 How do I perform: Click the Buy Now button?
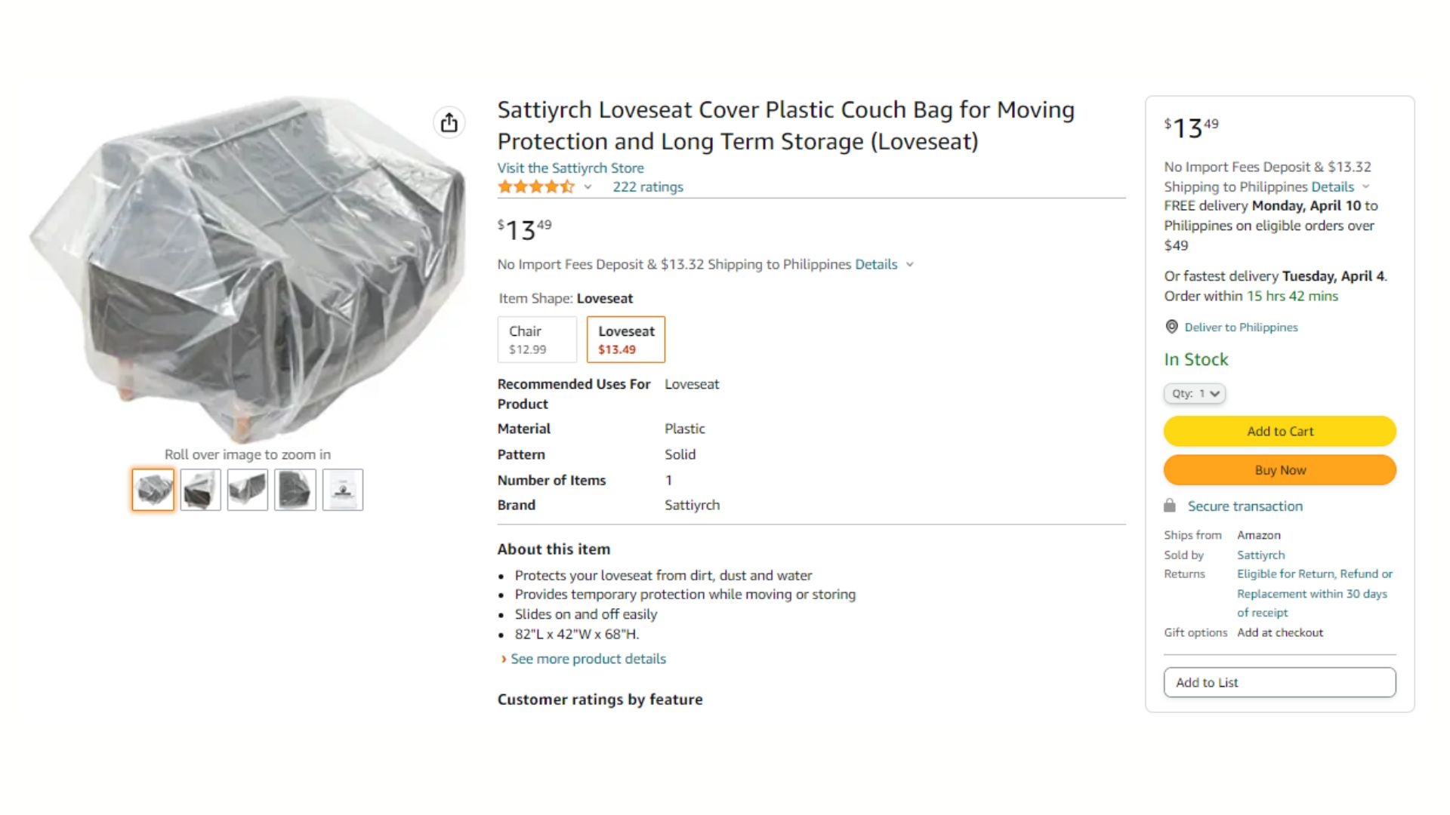click(1280, 470)
